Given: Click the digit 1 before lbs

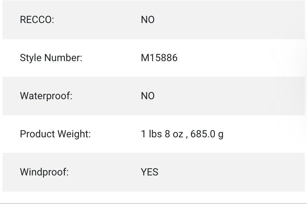Looking at the screenshot, I should coord(143,134).
